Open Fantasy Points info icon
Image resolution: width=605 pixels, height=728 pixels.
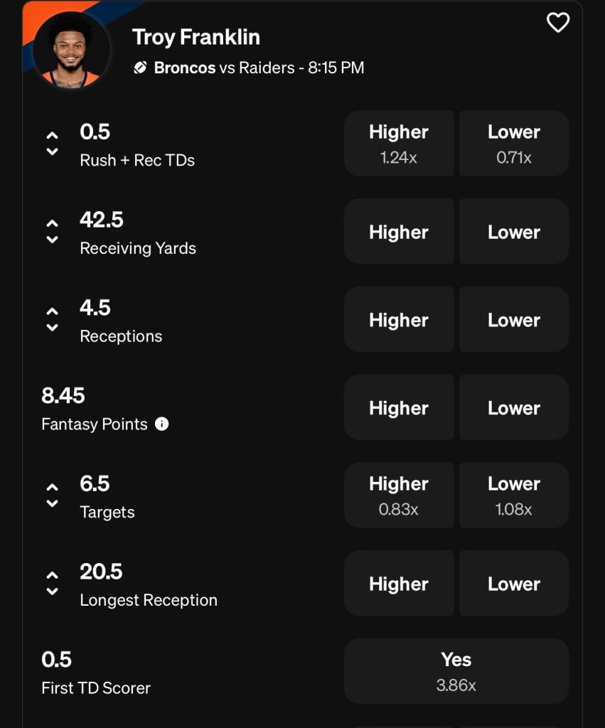(162, 424)
